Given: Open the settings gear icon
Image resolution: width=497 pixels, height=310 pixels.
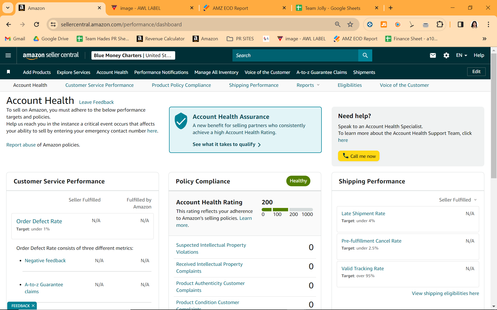Looking at the screenshot, I should tap(446, 55).
